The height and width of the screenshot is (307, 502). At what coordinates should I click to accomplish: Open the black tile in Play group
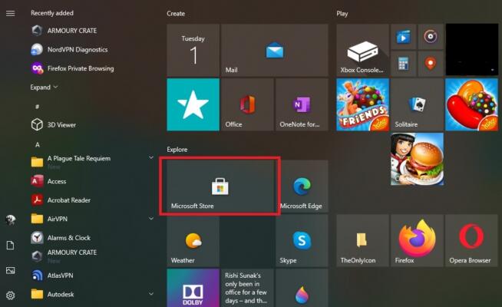(472, 50)
